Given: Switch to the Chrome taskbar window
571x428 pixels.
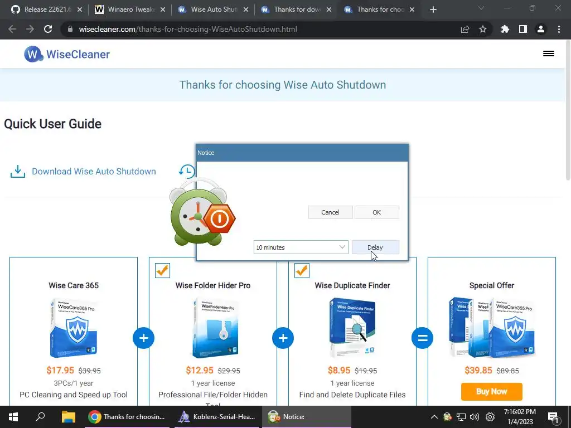Looking at the screenshot, I should tap(127, 417).
